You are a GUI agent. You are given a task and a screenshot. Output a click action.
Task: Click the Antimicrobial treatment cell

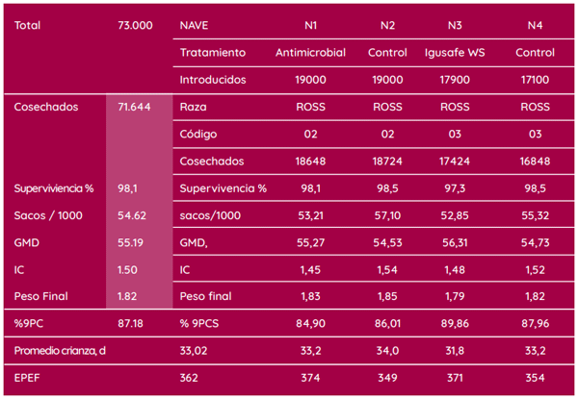[x=310, y=51]
